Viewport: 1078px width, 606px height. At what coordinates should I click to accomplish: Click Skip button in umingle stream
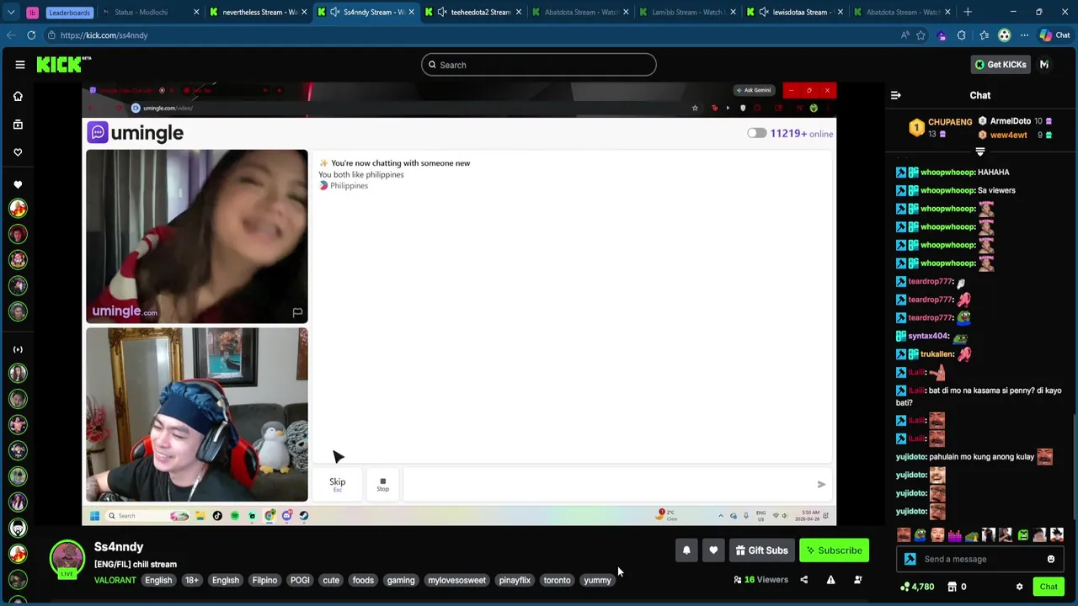337,484
